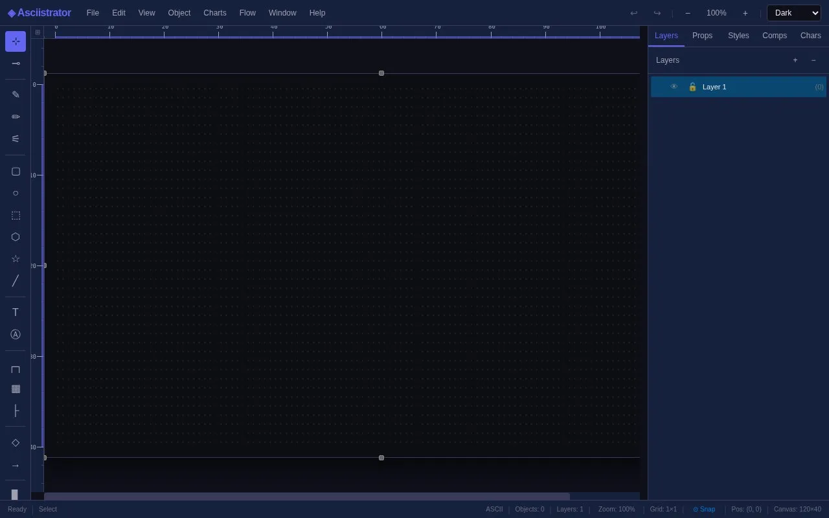Image resolution: width=829 pixels, height=518 pixels.
Task: Toggle visibility of Layer 1
Action: (674, 87)
